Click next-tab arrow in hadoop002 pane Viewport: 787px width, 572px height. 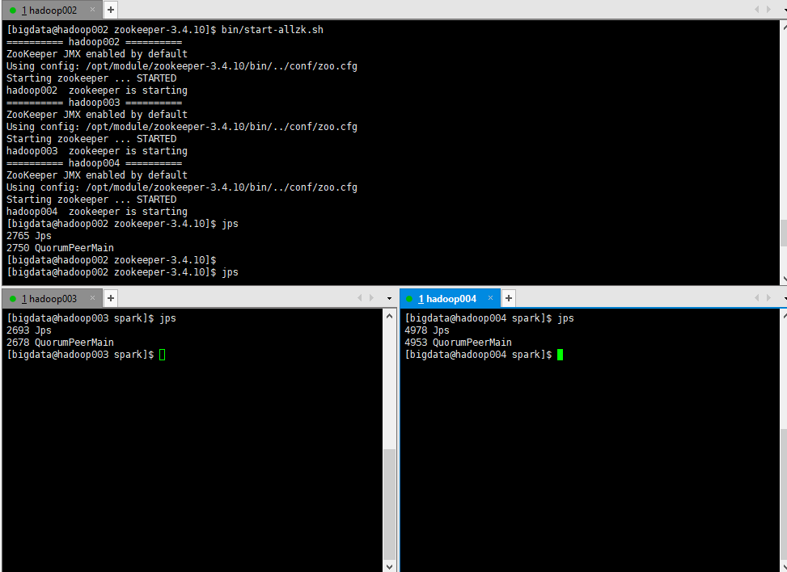(768, 10)
